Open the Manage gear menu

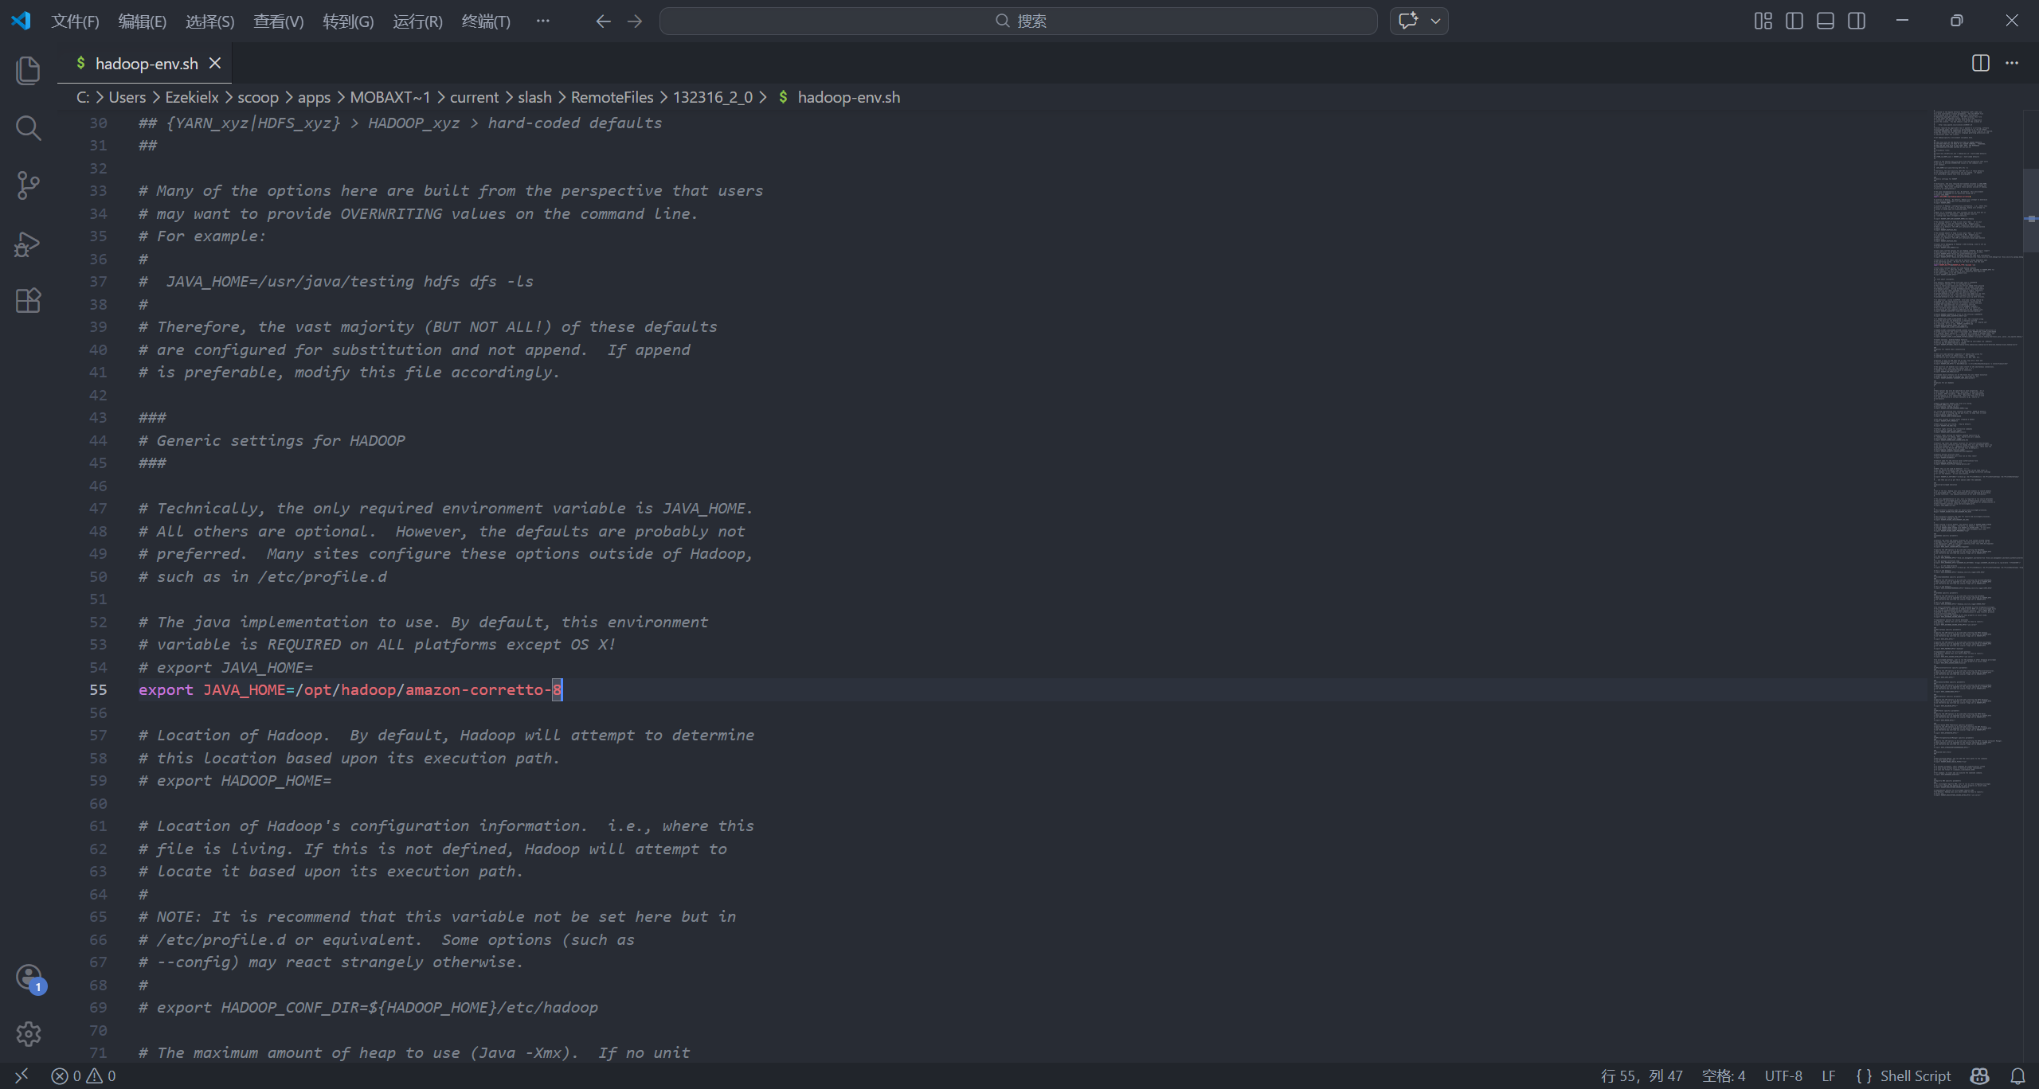pyautogui.click(x=28, y=1034)
